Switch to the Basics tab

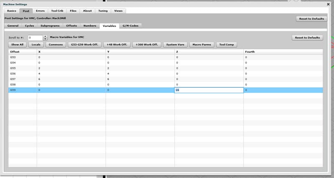[x=12, y=10]
